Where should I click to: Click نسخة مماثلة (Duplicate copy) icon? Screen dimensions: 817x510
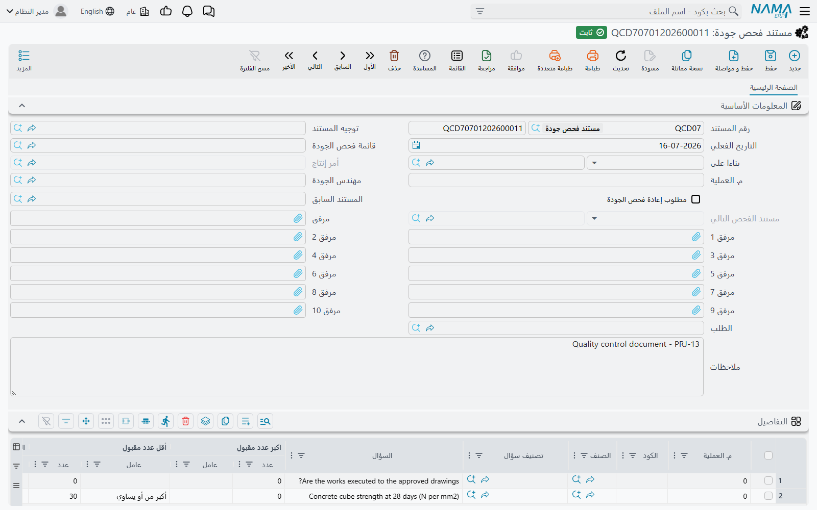pos(687,56)
